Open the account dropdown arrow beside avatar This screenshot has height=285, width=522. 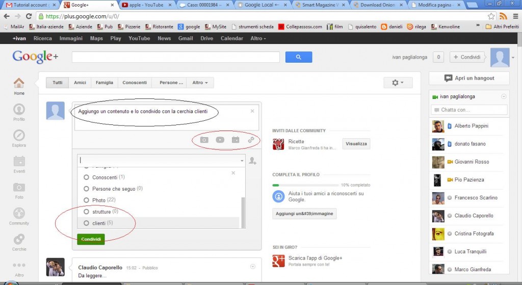point(513,58)
